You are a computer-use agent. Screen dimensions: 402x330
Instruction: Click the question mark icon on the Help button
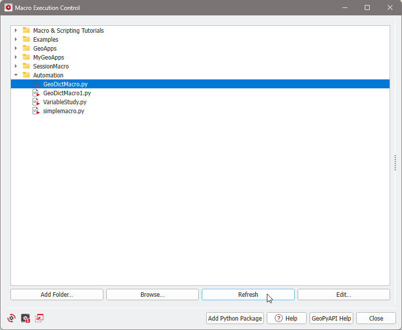(x=277, y=318)
